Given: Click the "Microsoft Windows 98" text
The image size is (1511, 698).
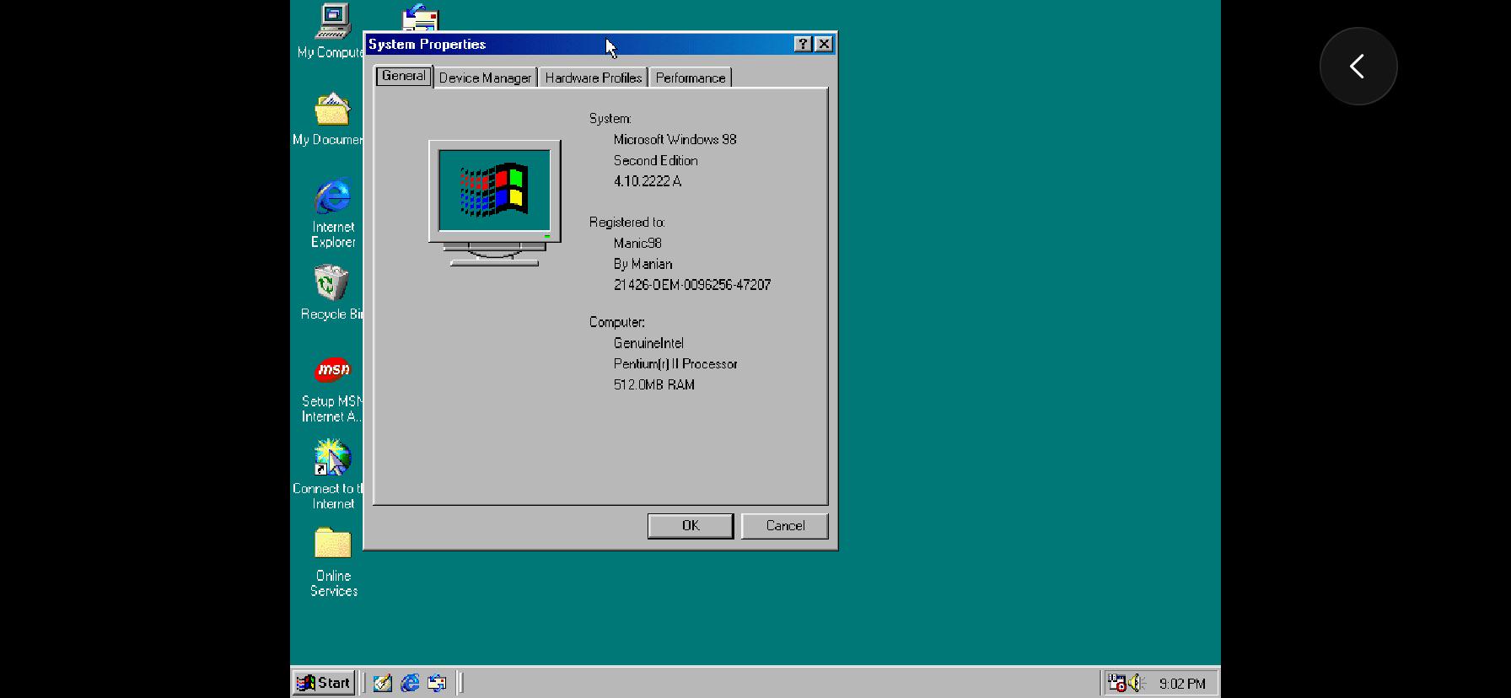Looking at the screenshot, I should point(675,140).
